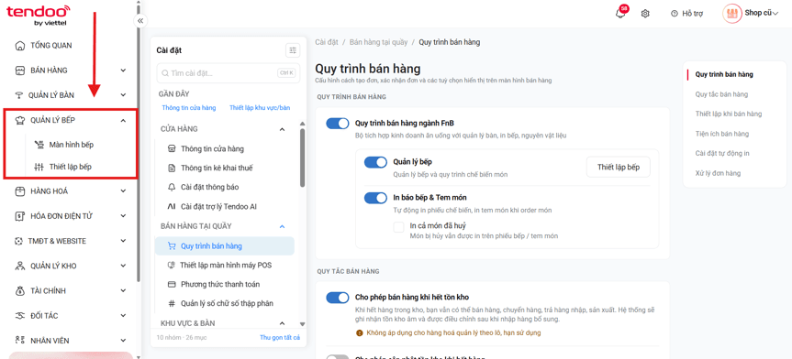Click the Quản lý bàn table icon

[20, 95]
